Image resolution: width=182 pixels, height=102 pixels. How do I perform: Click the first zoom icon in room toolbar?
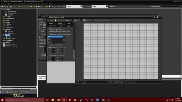coord(96,20)
